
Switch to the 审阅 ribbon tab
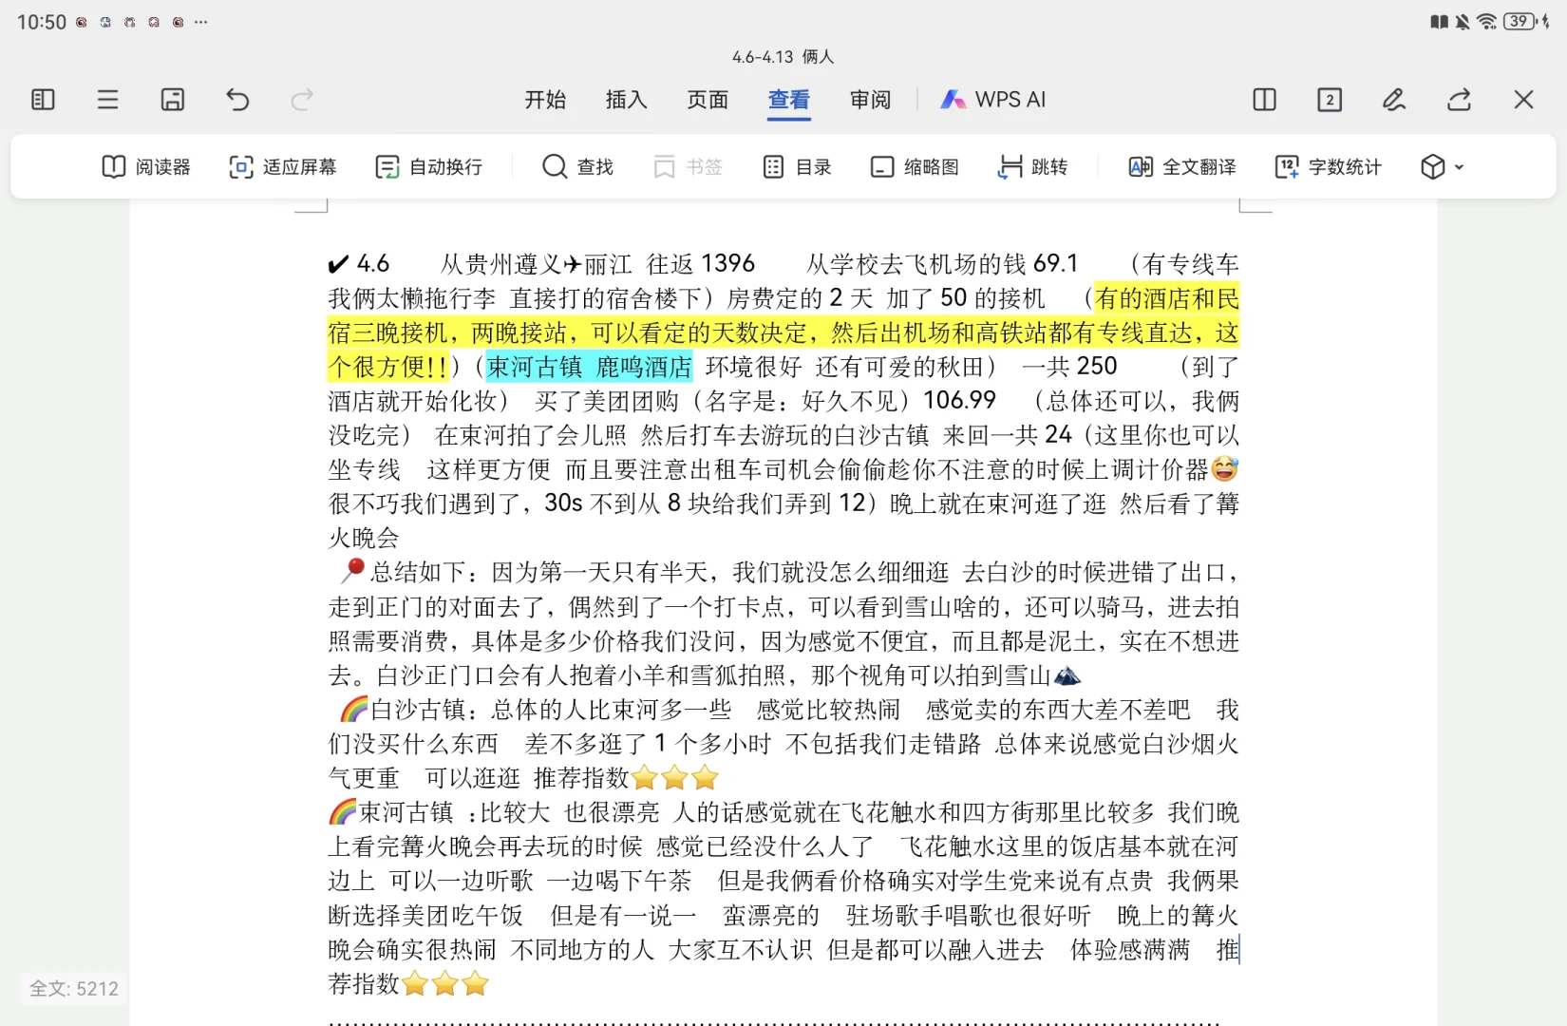click(870, 100)
